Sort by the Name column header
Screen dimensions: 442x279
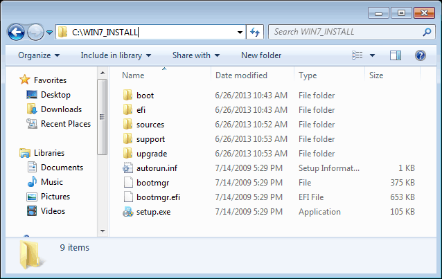pos(133,75)
